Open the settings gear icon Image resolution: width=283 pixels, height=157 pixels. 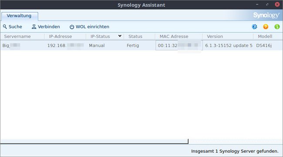[x=255, y=27]
